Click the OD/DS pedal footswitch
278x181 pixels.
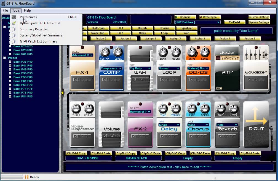(x=198, y=82)
